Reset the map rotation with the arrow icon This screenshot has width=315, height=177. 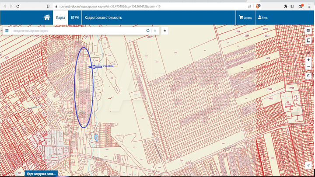pos(308,76)
